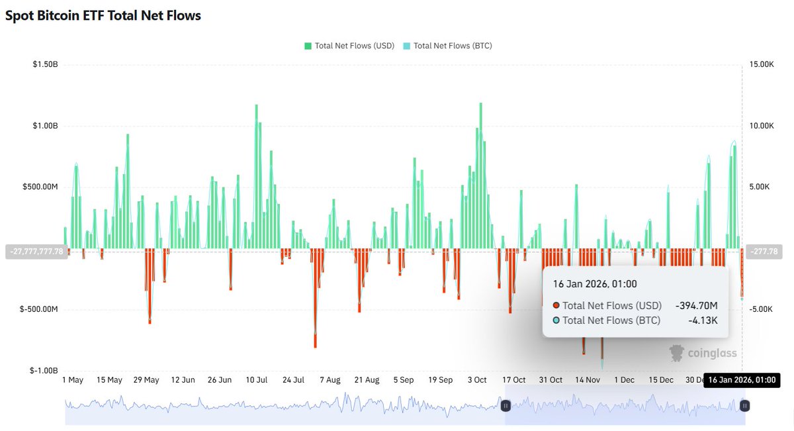The width and height of the screenshot is (794, 431).
Task: Click the 3 Oct x-axis date label
Action: point(477,380)
